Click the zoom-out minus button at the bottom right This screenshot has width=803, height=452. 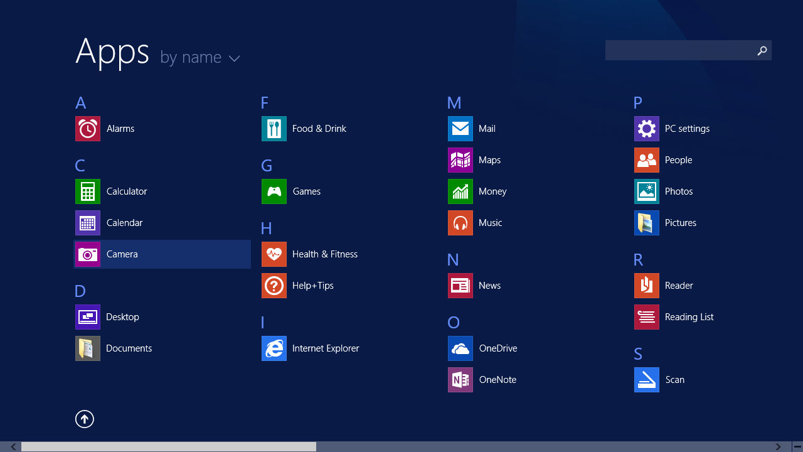pos(797,447)
